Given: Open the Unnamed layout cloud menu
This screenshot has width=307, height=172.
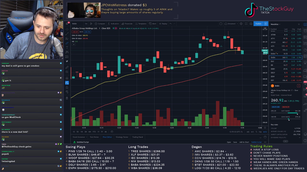Looking at the screenshot, I should 231,23.
